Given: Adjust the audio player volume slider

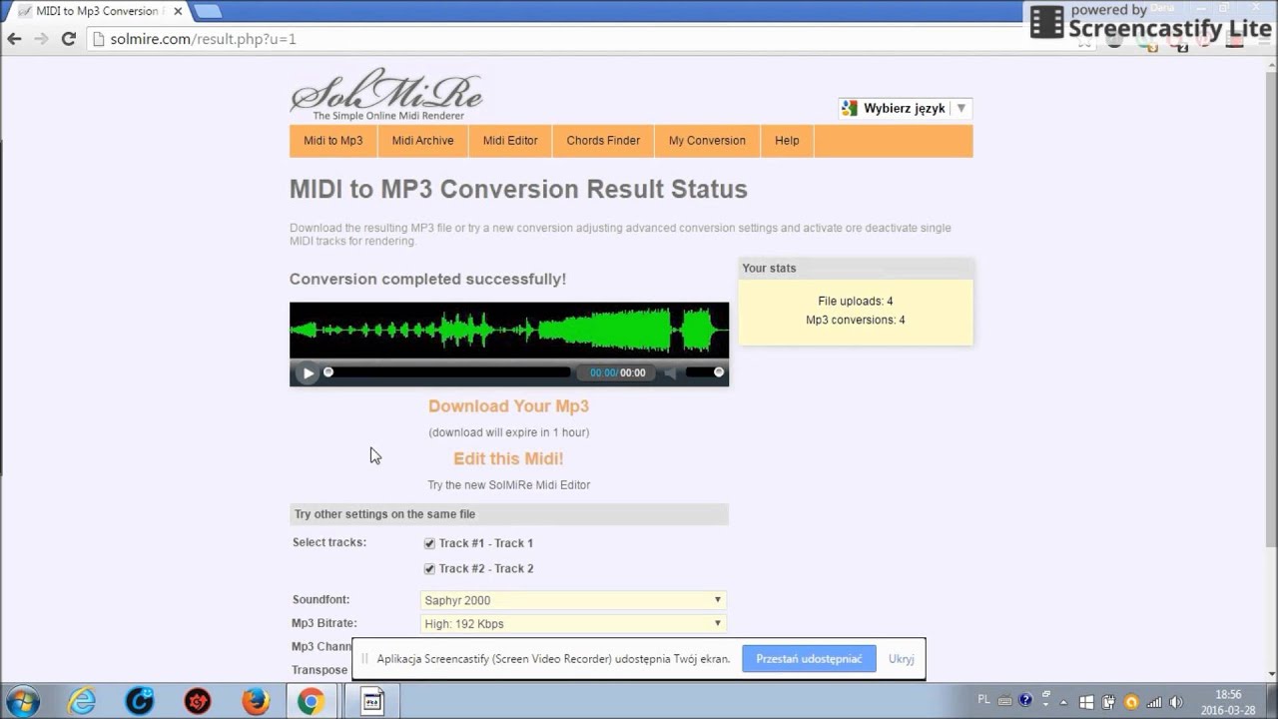Looking at the screenshot, I should (x=703, y=372).
